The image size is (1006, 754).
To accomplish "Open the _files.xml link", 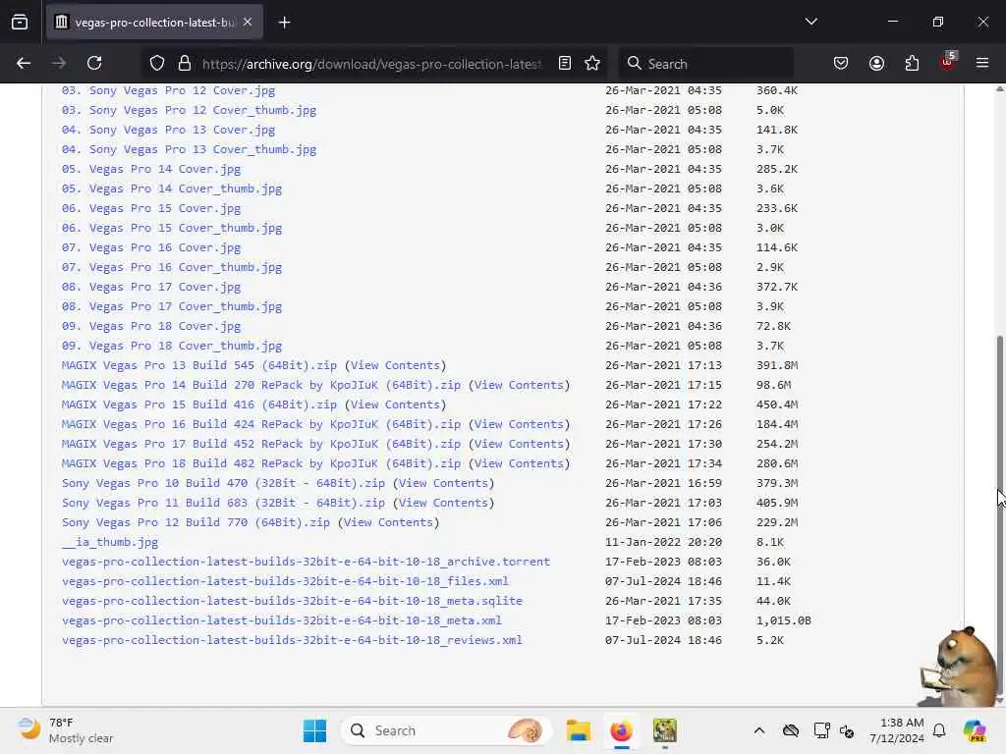I will [x=285, y=581].
